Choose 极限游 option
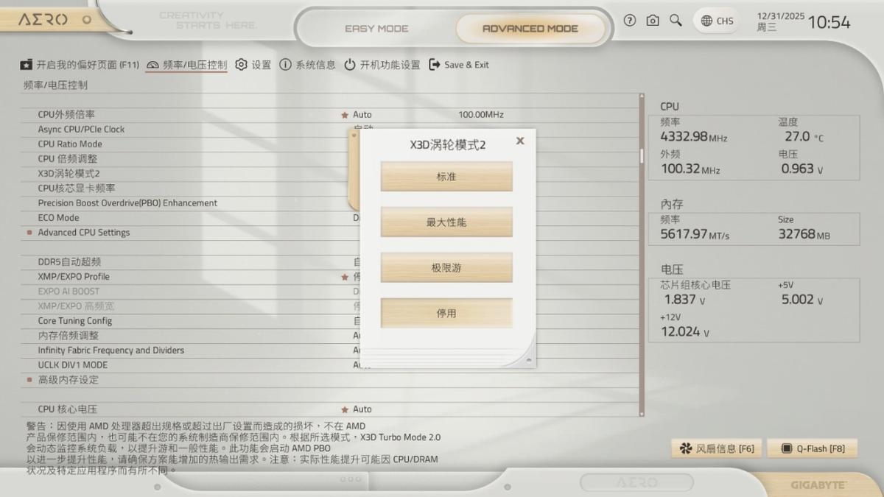The height and width of the screenshot is (497, 884). coord(446,268)
